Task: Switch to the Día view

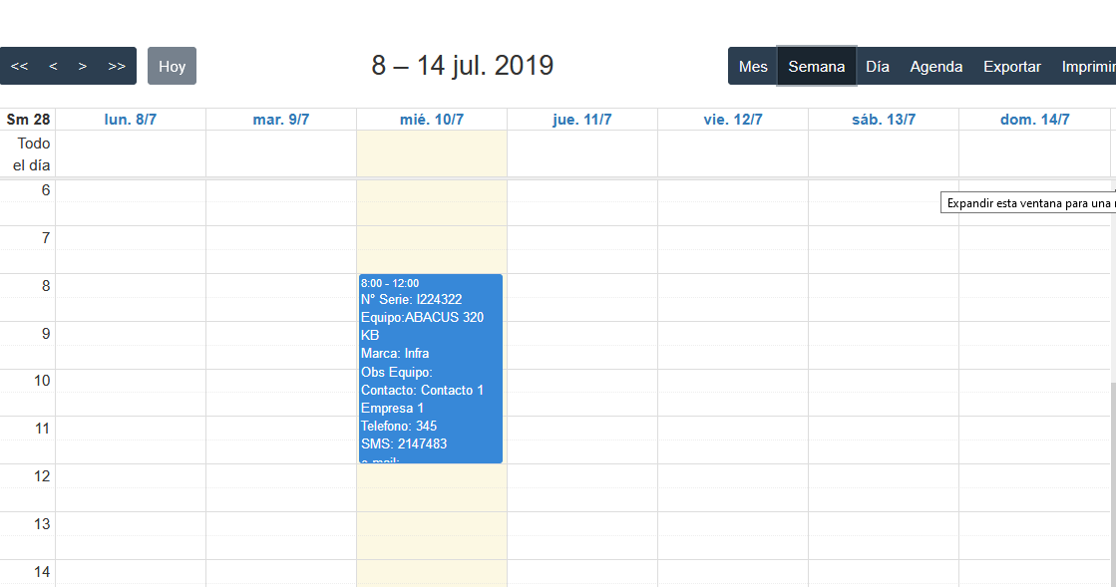Action: 878,66
